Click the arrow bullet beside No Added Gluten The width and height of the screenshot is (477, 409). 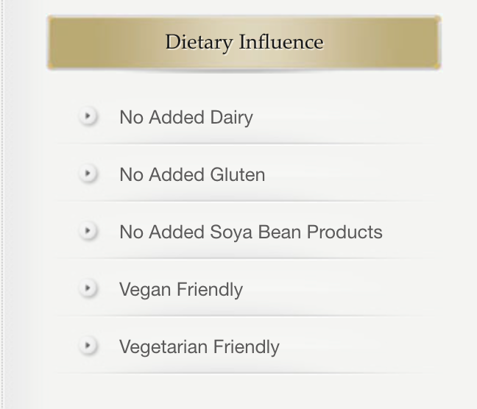tap(88, 174)
